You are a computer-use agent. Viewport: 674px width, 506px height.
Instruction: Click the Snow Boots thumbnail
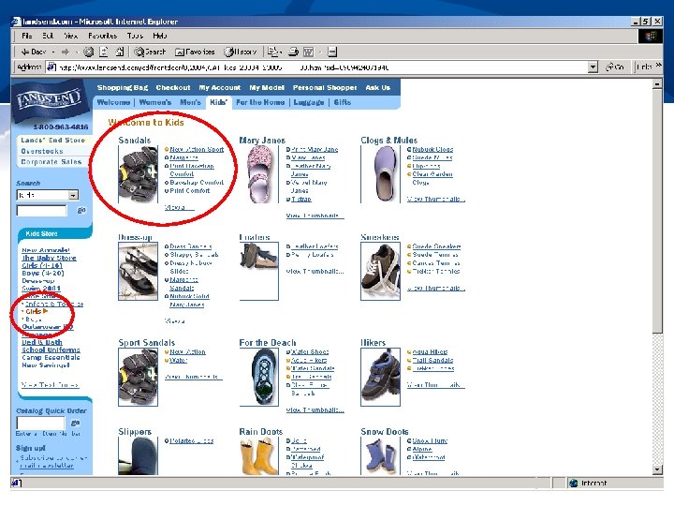(x=380, y=456)
